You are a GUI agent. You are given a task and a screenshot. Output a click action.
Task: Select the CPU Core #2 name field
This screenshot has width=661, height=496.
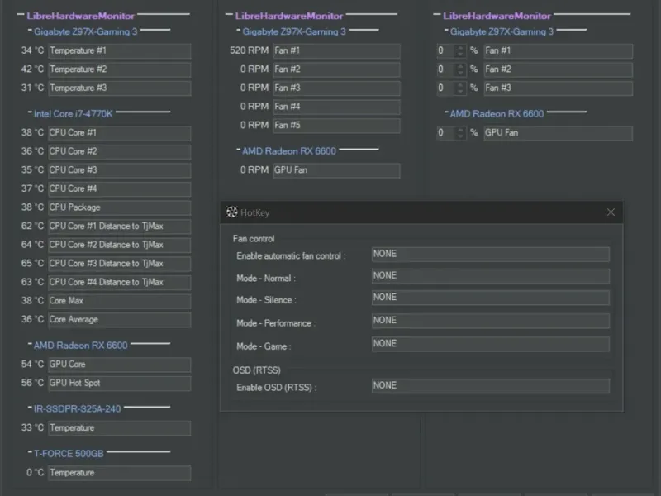tap(119, 152)
